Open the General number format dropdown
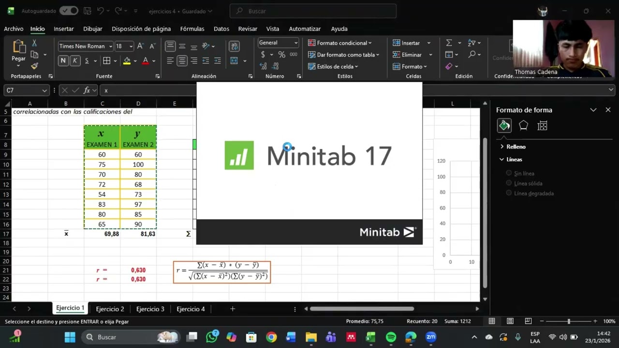Screen dimensions: 619x348 click(295, 43)
